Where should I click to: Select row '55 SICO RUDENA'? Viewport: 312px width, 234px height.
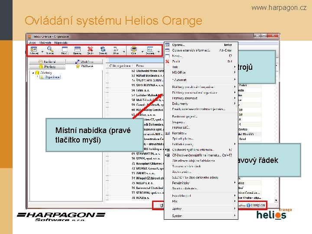(x=136, y=85)
